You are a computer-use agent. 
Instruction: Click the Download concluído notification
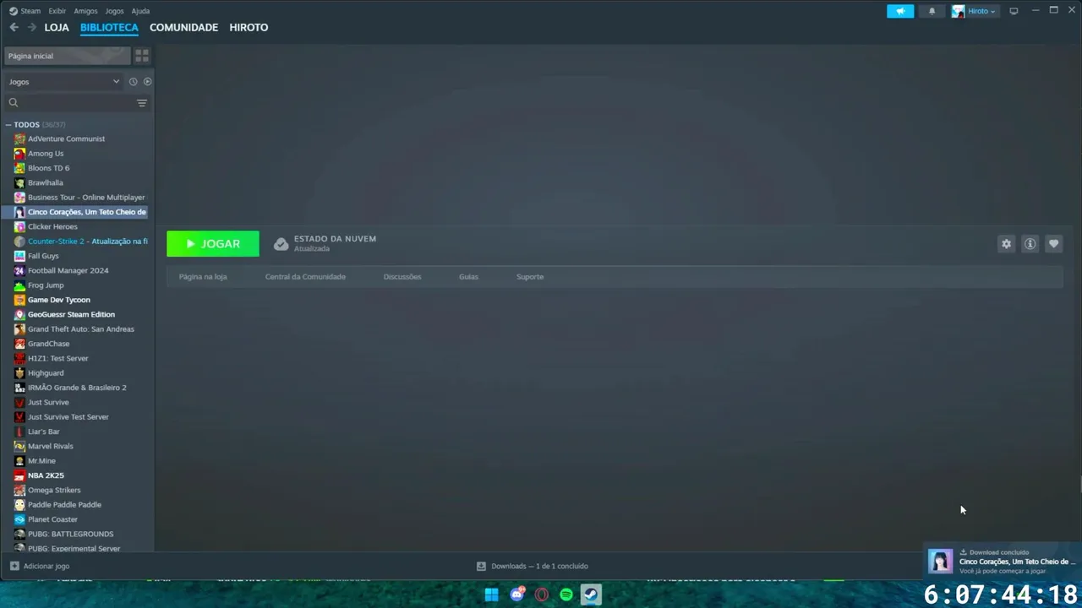point(1002,562)
